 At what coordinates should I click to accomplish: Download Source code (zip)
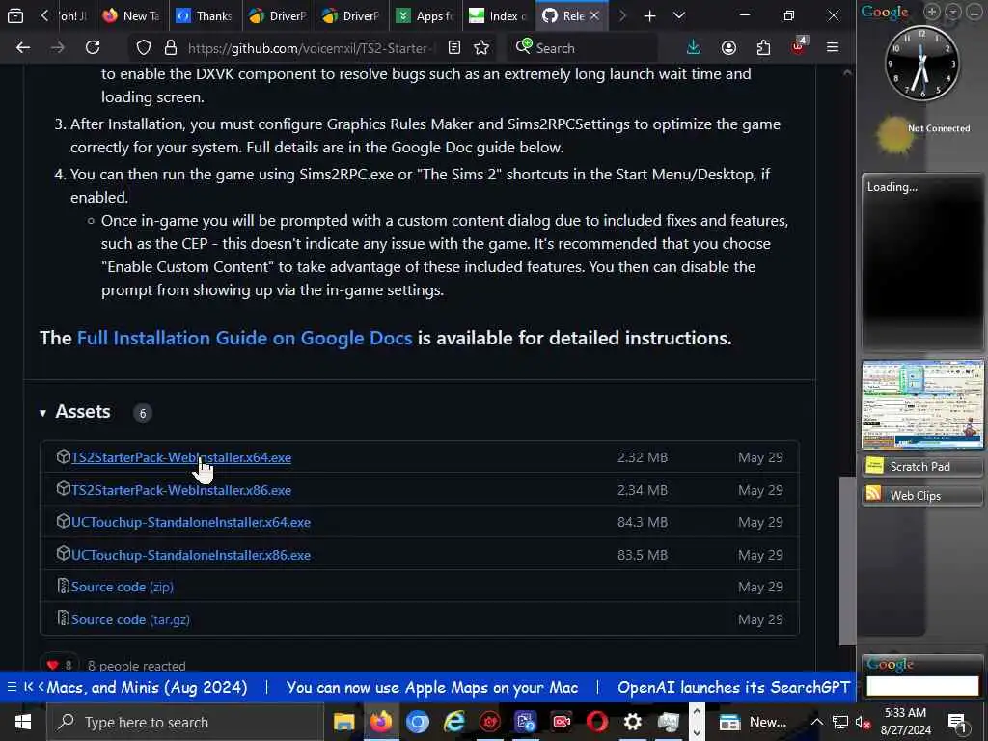tap(122, 587)
